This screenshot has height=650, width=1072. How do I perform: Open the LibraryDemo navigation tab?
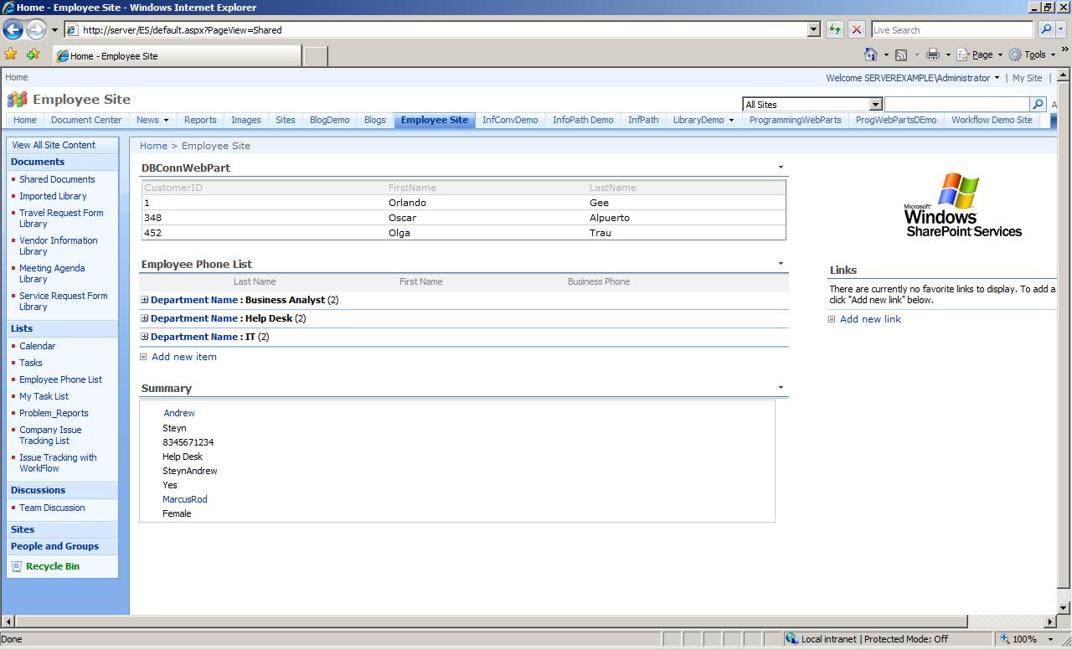pos(703,120)
